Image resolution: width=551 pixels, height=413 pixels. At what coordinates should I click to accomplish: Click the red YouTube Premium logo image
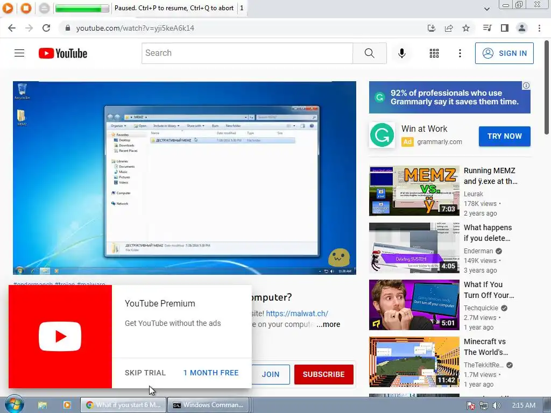coord(60,337)
